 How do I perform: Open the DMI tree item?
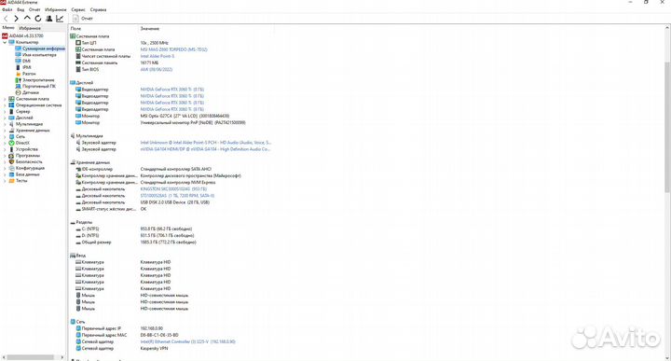pyautogui.click(x=26, y=62)
